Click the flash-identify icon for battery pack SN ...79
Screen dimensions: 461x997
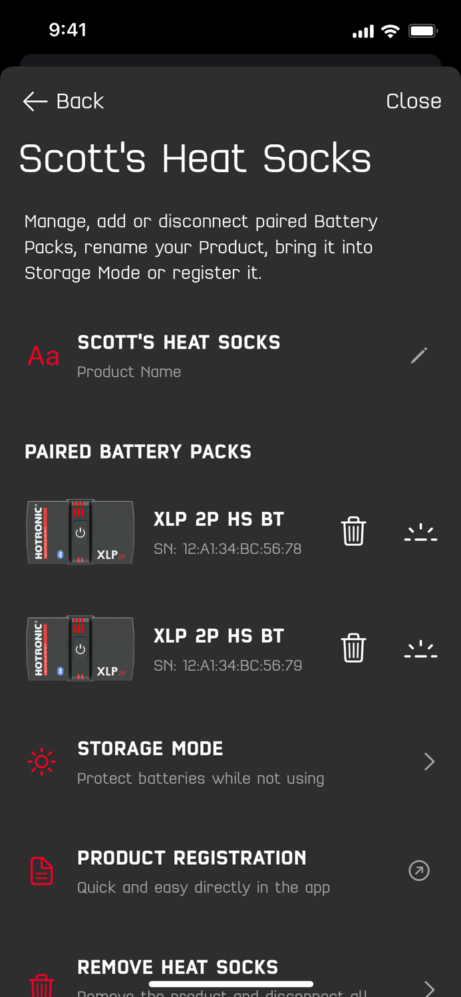click(x=420, y=647)
